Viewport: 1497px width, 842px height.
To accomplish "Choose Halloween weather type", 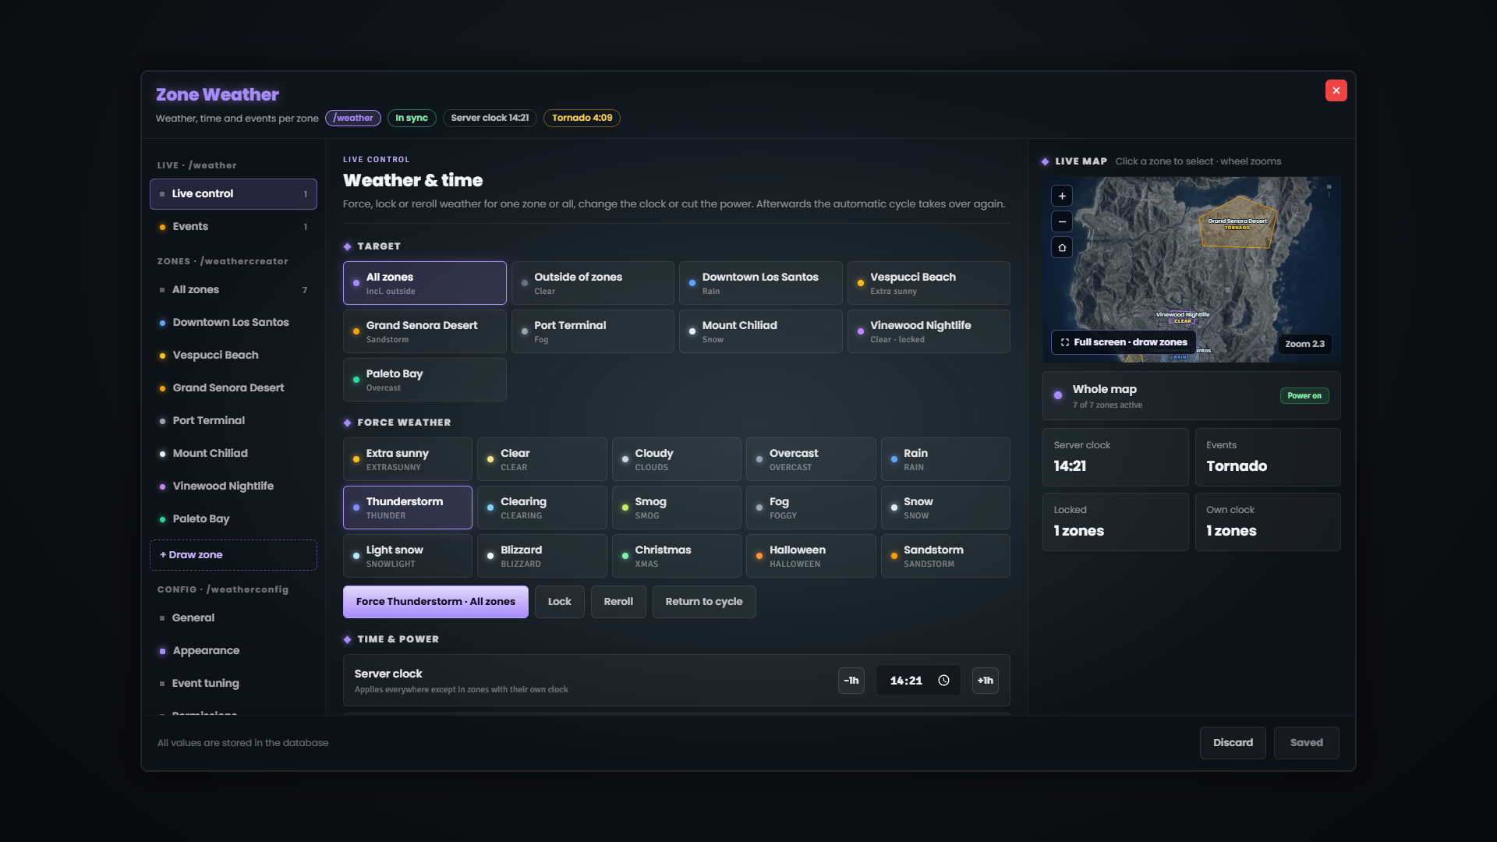I will (811, 556).
